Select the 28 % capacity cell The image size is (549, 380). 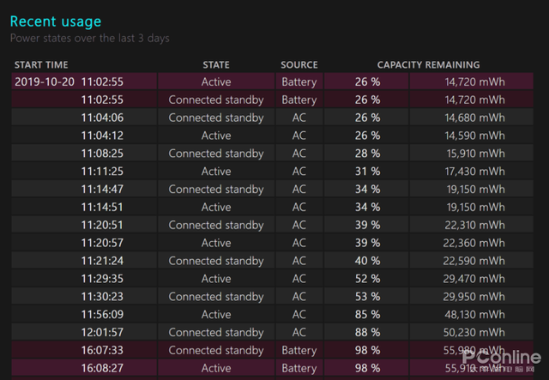click(367, 154)
